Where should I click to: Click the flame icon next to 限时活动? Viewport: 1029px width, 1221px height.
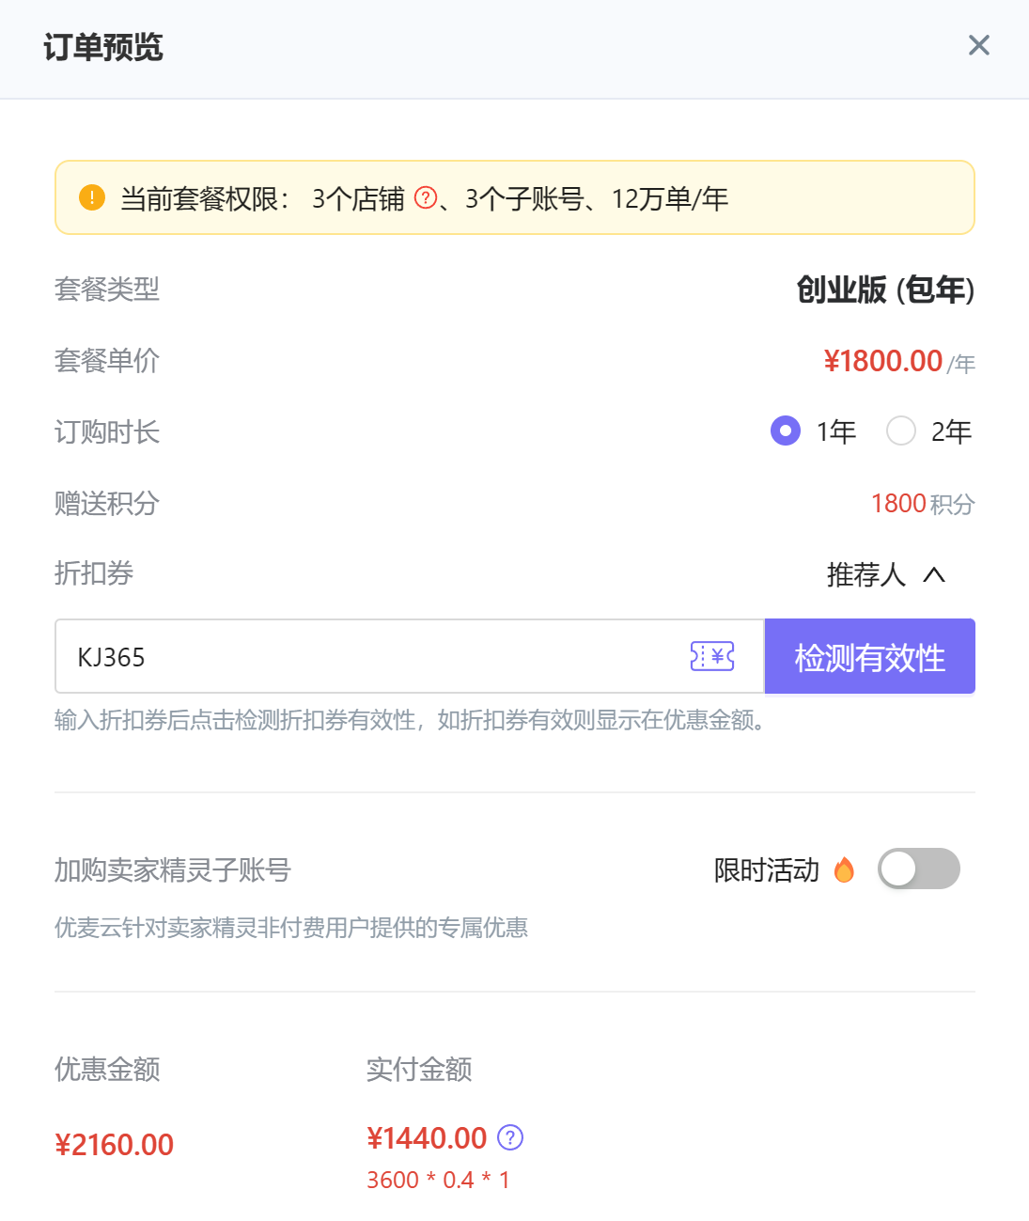tap(844, 870)
